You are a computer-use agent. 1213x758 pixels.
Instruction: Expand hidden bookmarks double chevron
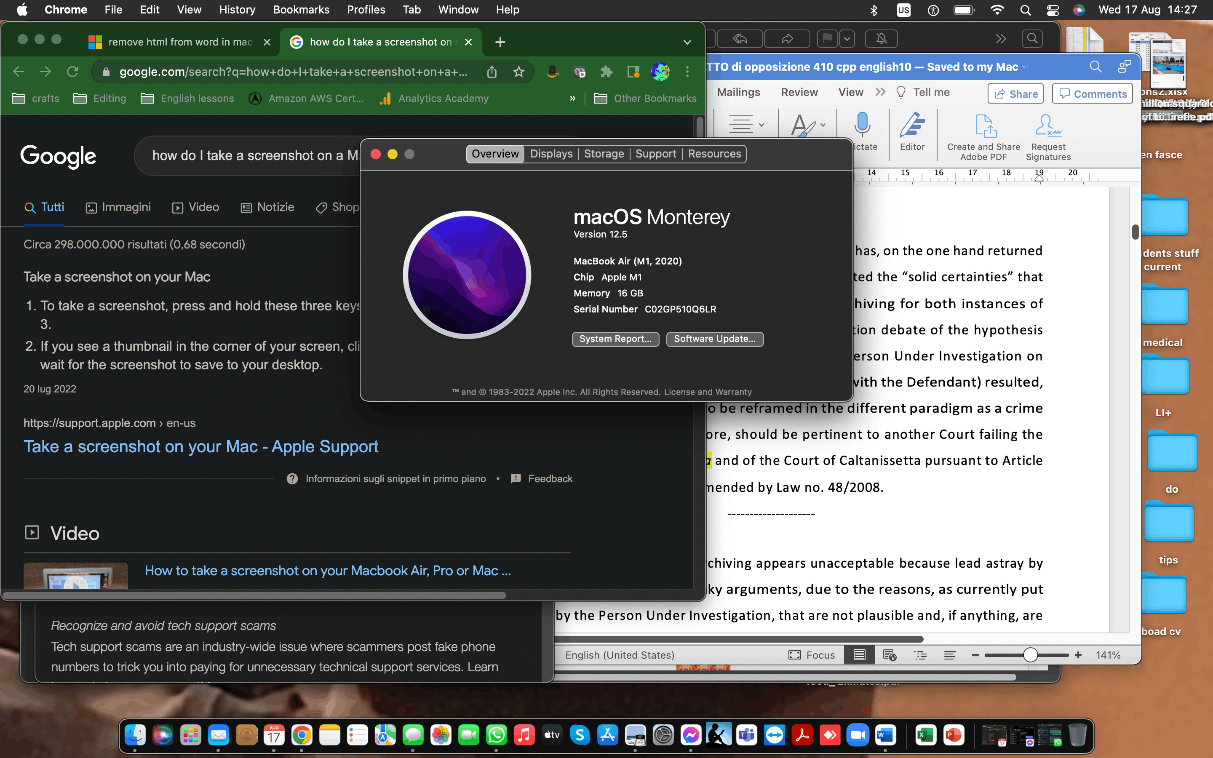click(572, 98)
